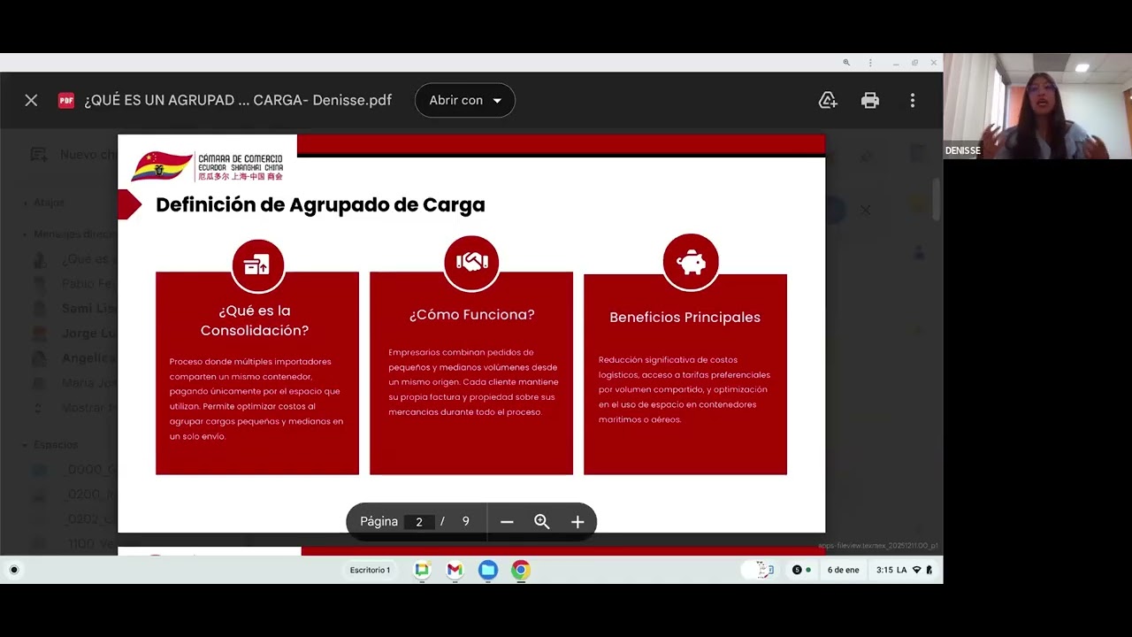Click the date '6 de ene' in shelf

point(843,570)
